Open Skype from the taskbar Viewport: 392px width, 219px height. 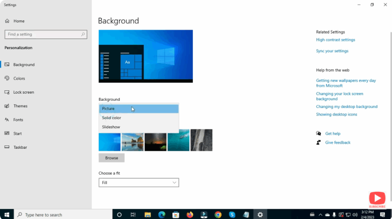click(x=232, y=214)
